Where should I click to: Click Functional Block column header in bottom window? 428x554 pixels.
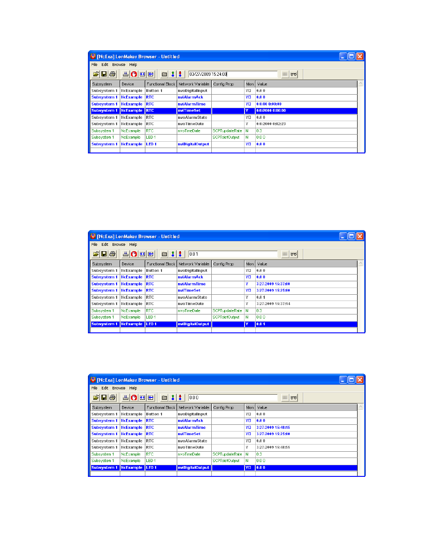point(161,407)
